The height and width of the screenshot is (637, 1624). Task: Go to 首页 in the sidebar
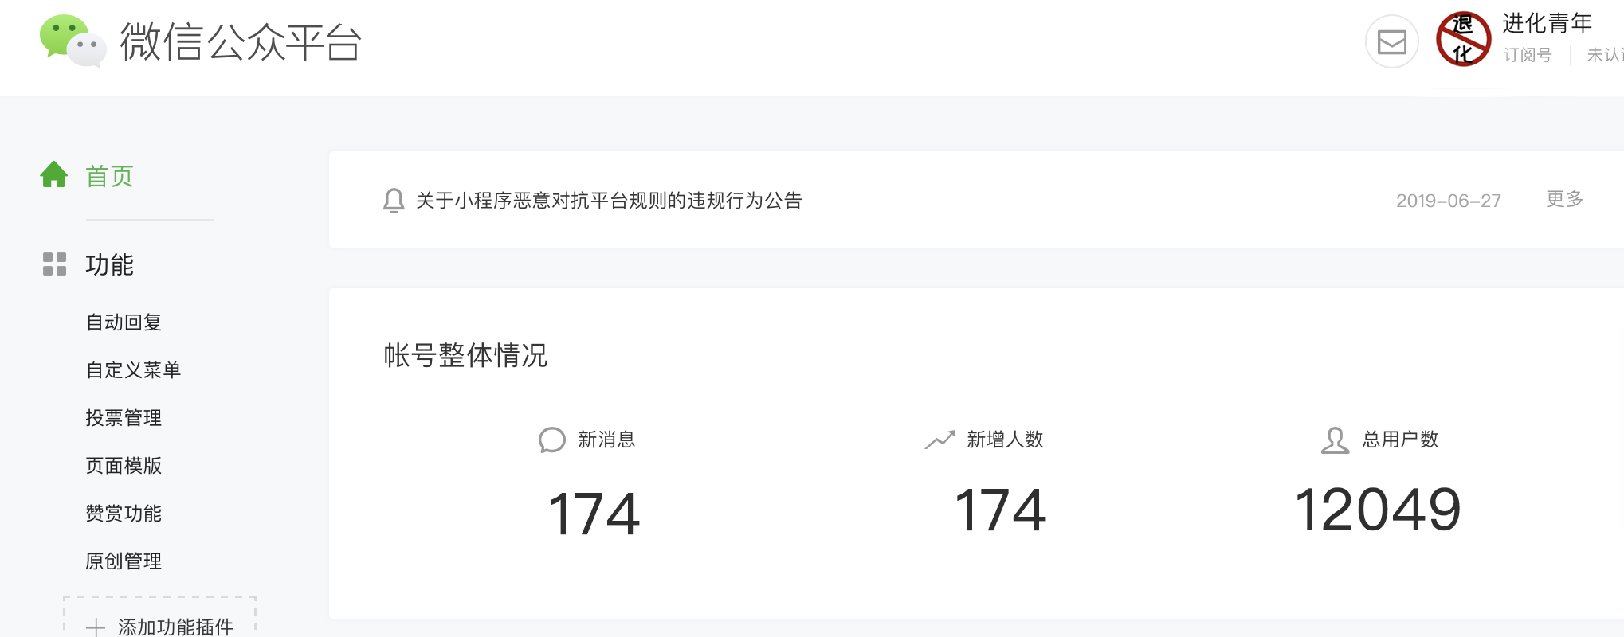(109, 176)
